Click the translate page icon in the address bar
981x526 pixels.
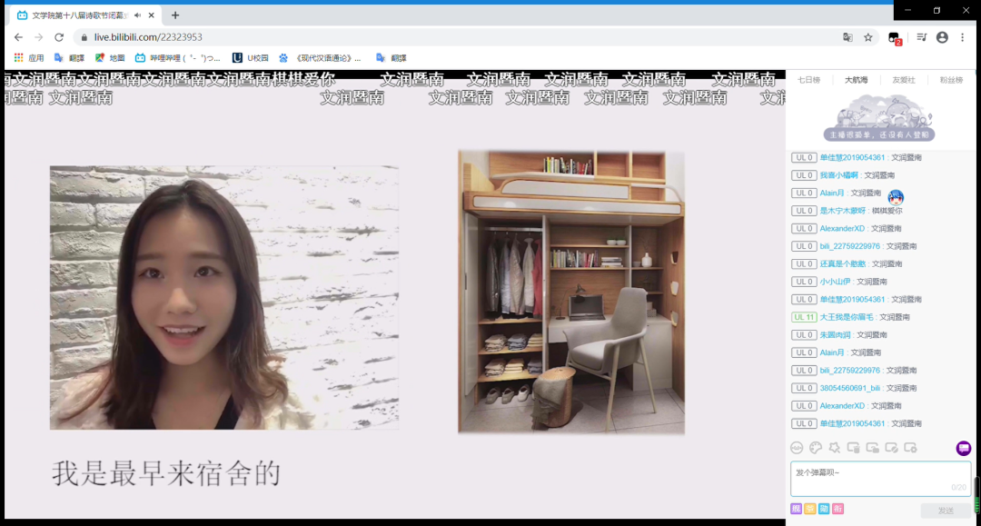847,37
